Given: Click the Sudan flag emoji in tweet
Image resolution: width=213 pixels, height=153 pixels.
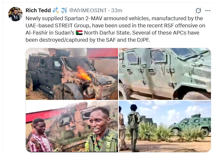Looking at the screenshot, I should 79,33.
